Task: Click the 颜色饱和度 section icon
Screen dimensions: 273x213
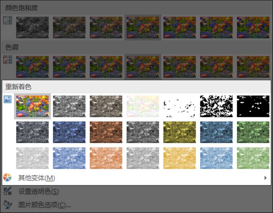Action: pos(8,21)
